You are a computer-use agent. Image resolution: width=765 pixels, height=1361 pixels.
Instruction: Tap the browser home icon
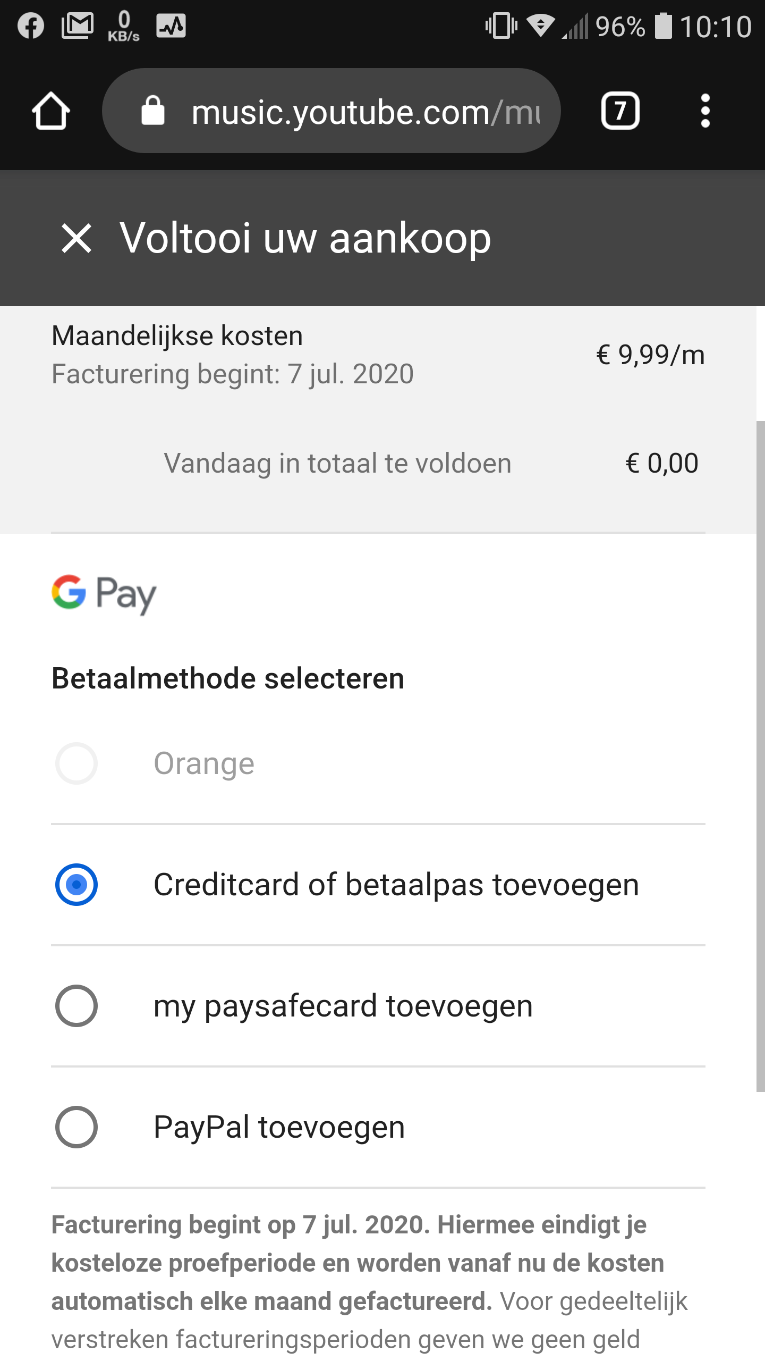click(x=51, y=111)
